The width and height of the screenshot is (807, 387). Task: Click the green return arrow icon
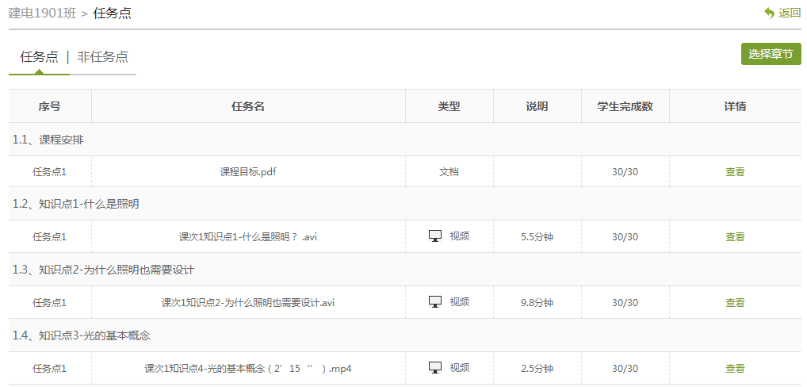tap(769, 13)
